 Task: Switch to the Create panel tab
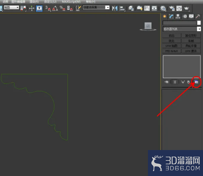click(x=165, y=16)
